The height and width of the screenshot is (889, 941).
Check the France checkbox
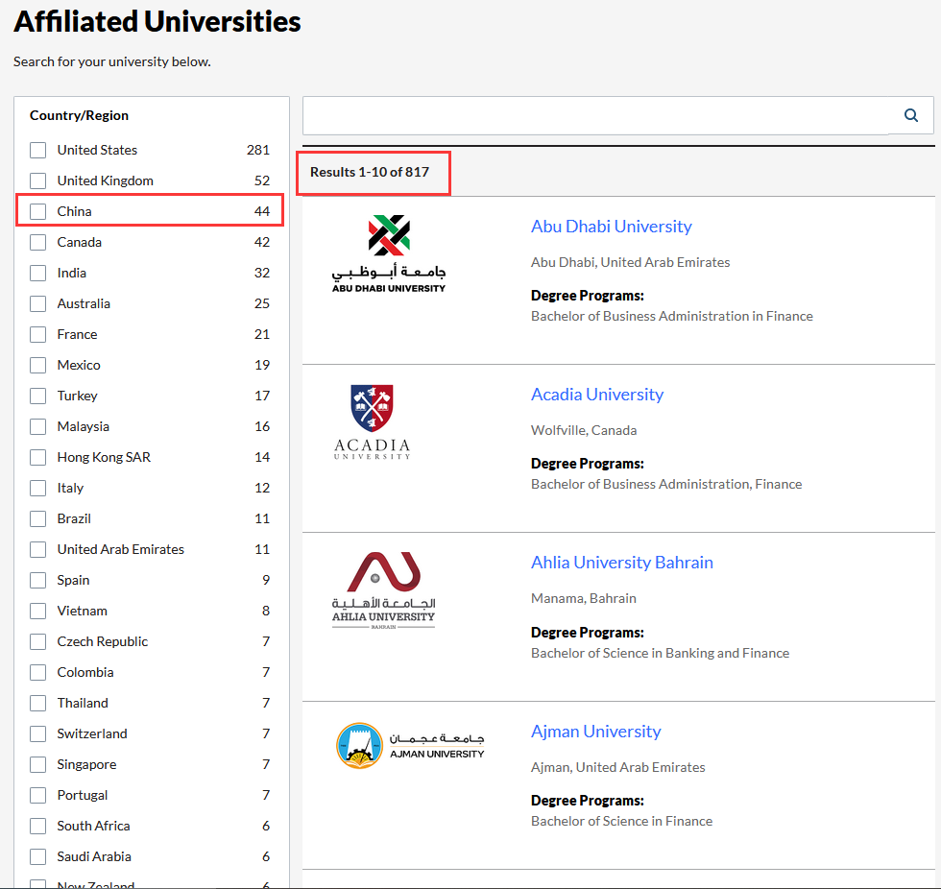pyautogui.click(x=37, y=334)
